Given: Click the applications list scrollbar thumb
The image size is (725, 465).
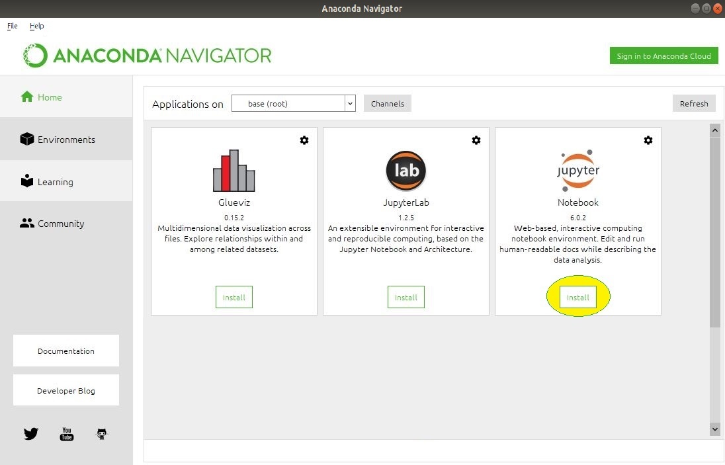Looking at the screenshot, I should [715, 232].
